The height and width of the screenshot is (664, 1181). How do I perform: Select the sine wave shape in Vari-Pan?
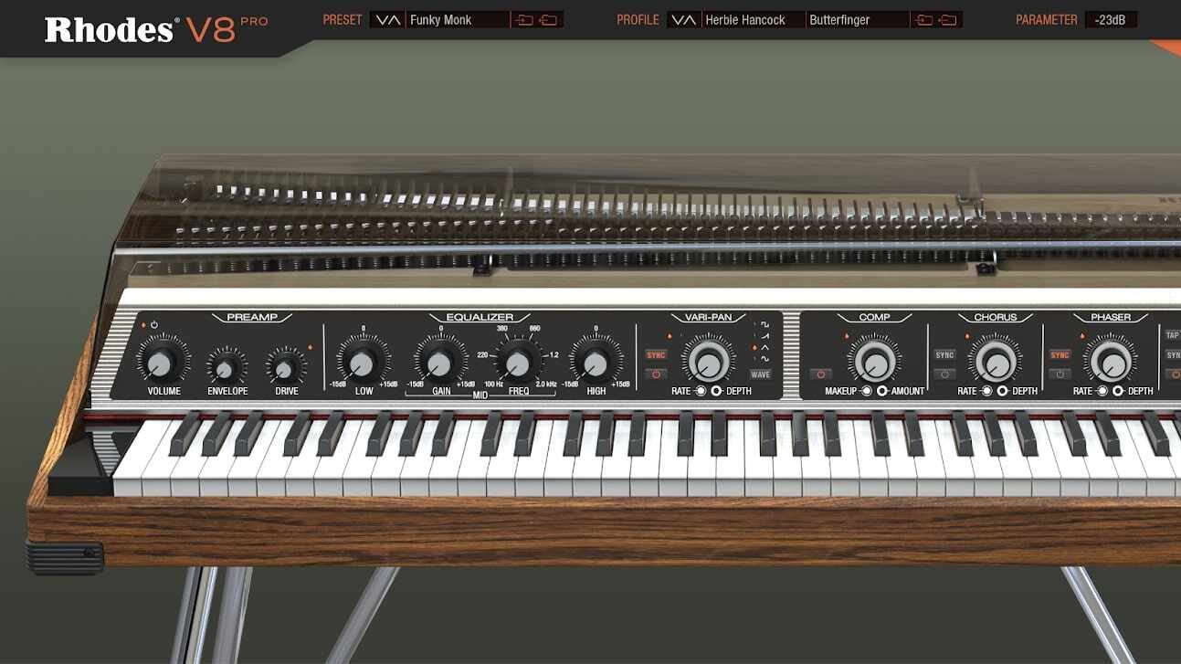764,359
